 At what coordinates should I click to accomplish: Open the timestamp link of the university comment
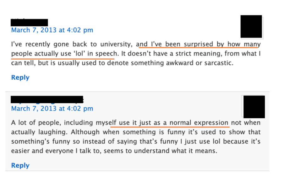click(x=52, y=30)
